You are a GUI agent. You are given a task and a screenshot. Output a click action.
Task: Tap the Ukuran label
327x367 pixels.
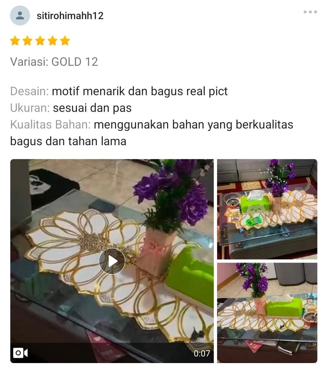click(x=30, y=108)
